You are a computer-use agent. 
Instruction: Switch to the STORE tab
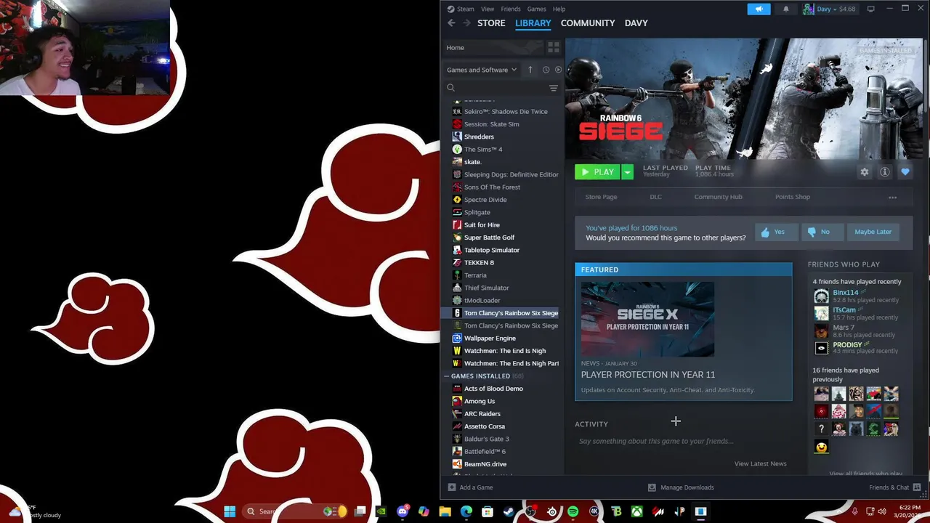click(491, 23)
